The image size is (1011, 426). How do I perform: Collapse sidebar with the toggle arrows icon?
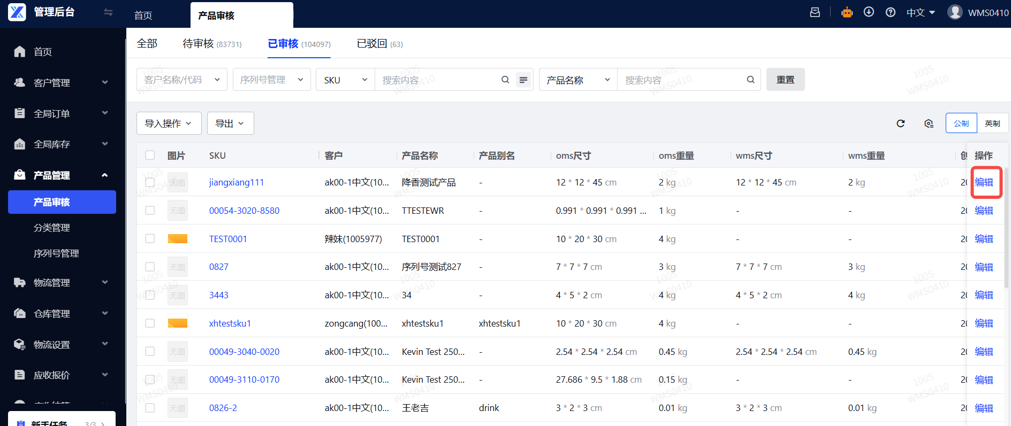tap(108, 12)
